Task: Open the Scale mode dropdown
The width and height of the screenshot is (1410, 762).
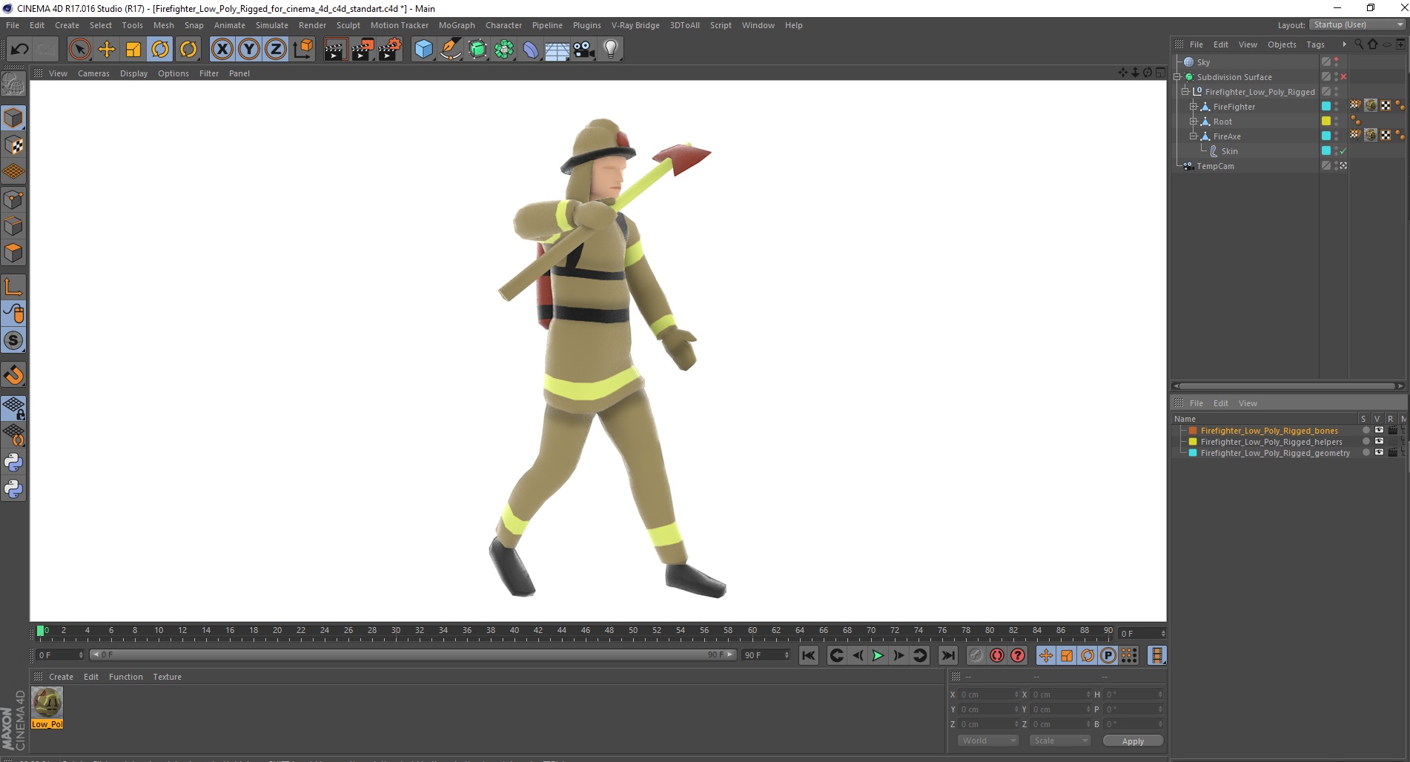Action: pos(1060,741)
